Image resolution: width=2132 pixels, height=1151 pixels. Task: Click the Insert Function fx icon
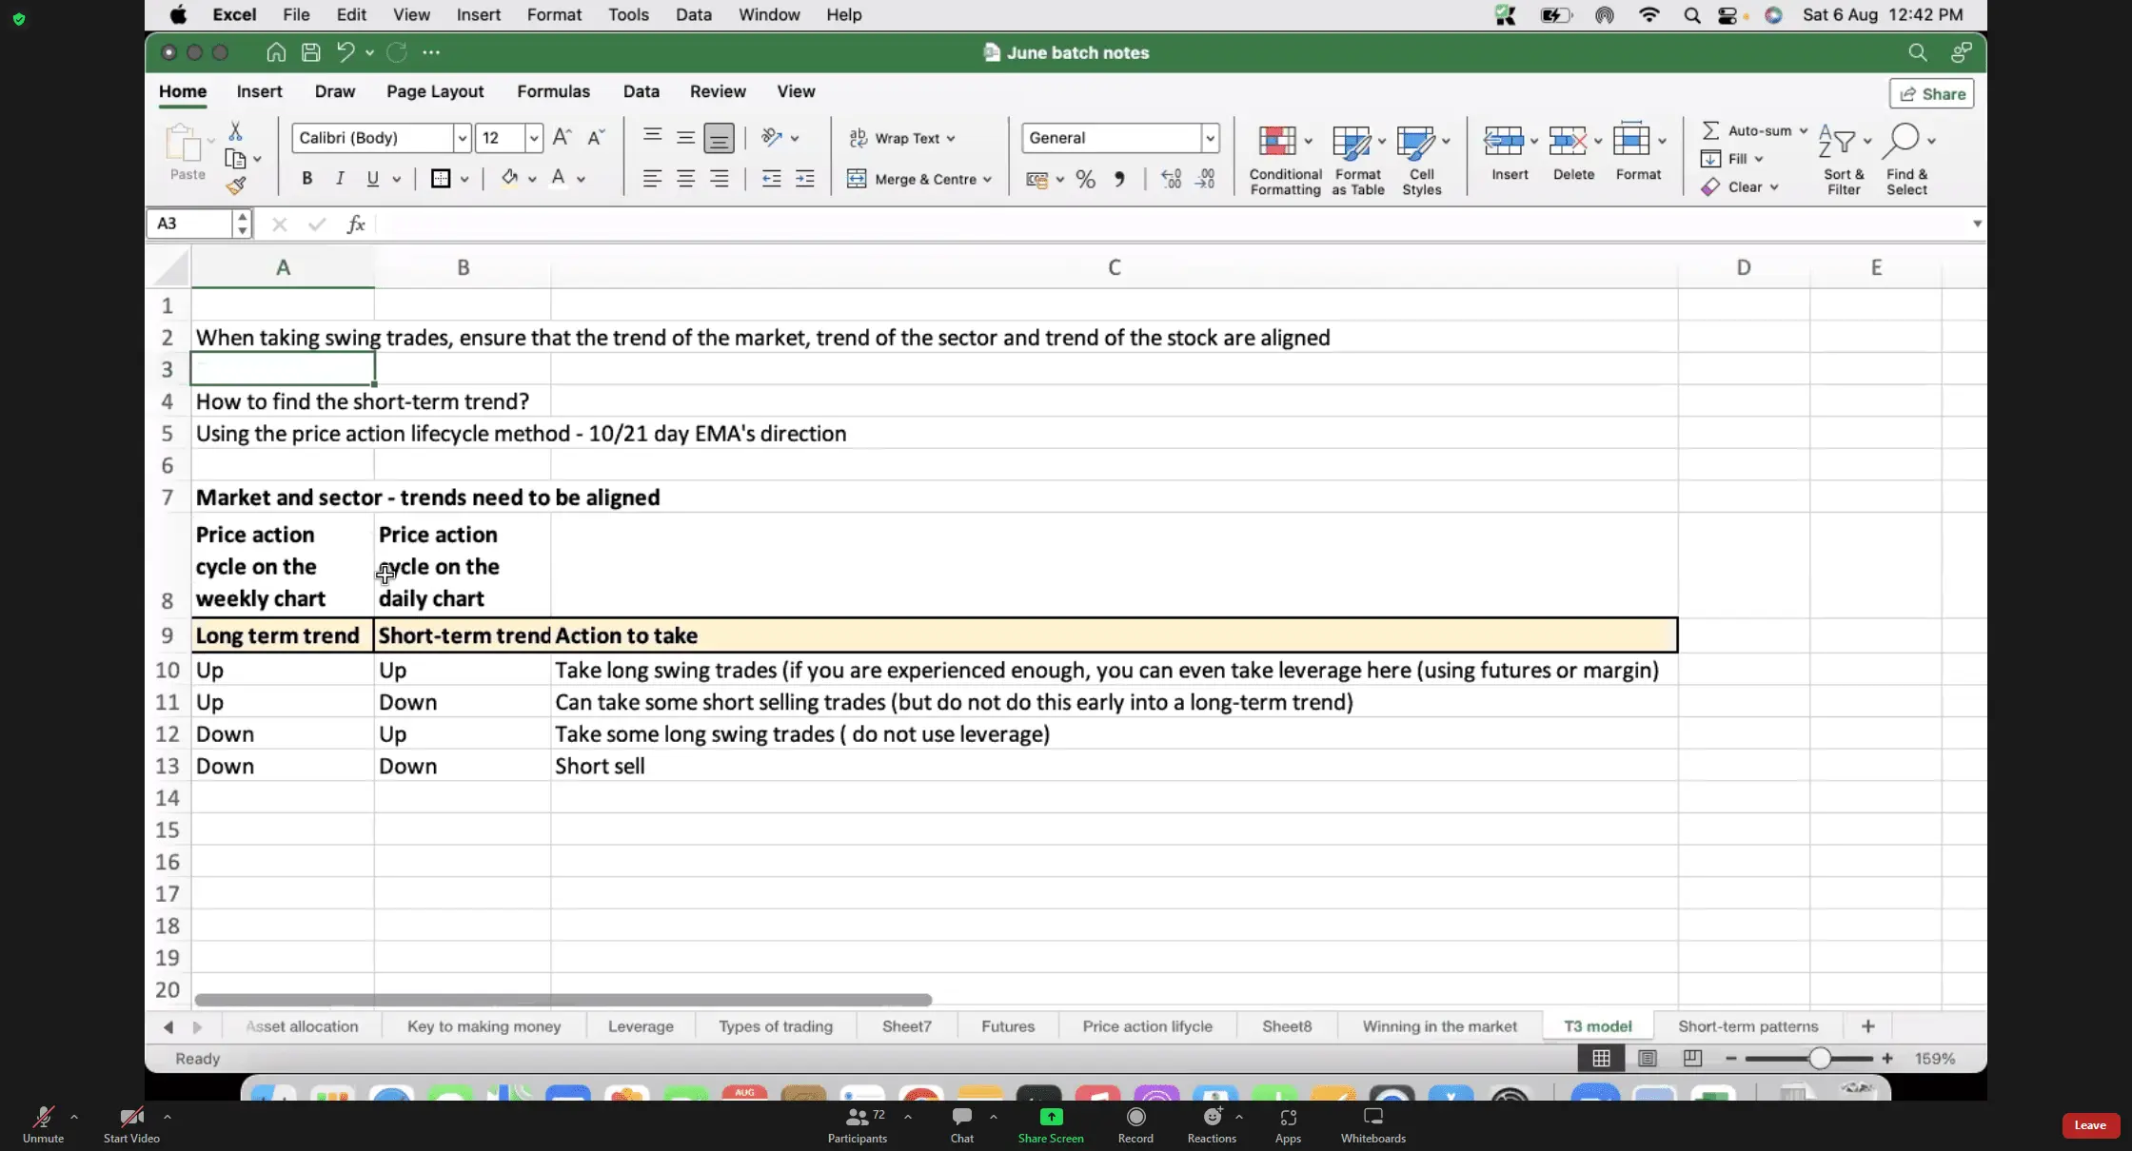[x=355, y=224]
